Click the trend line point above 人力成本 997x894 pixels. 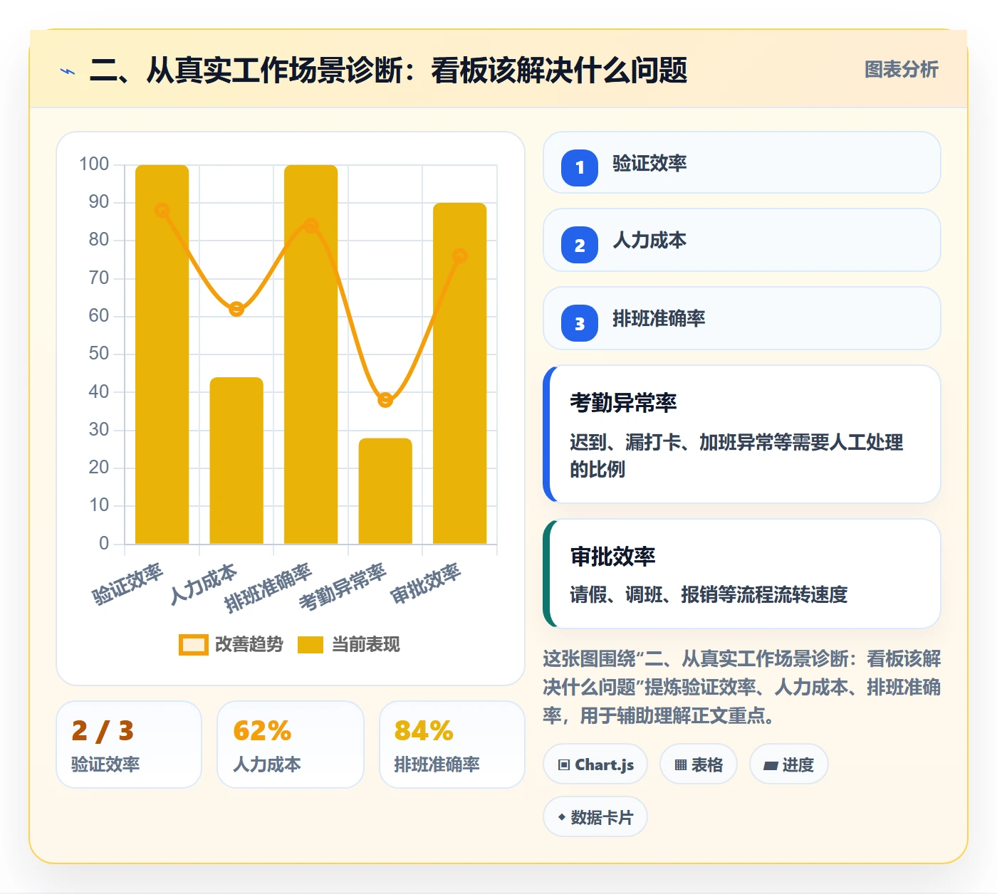tap(236, 309)
